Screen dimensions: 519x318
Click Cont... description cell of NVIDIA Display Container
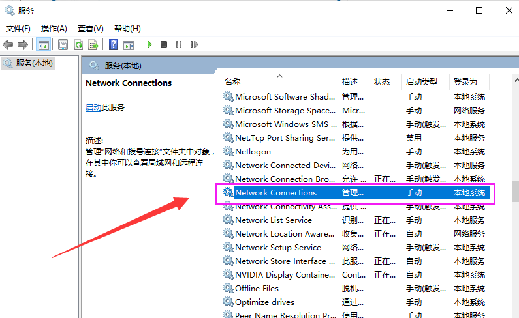point(353,275)
